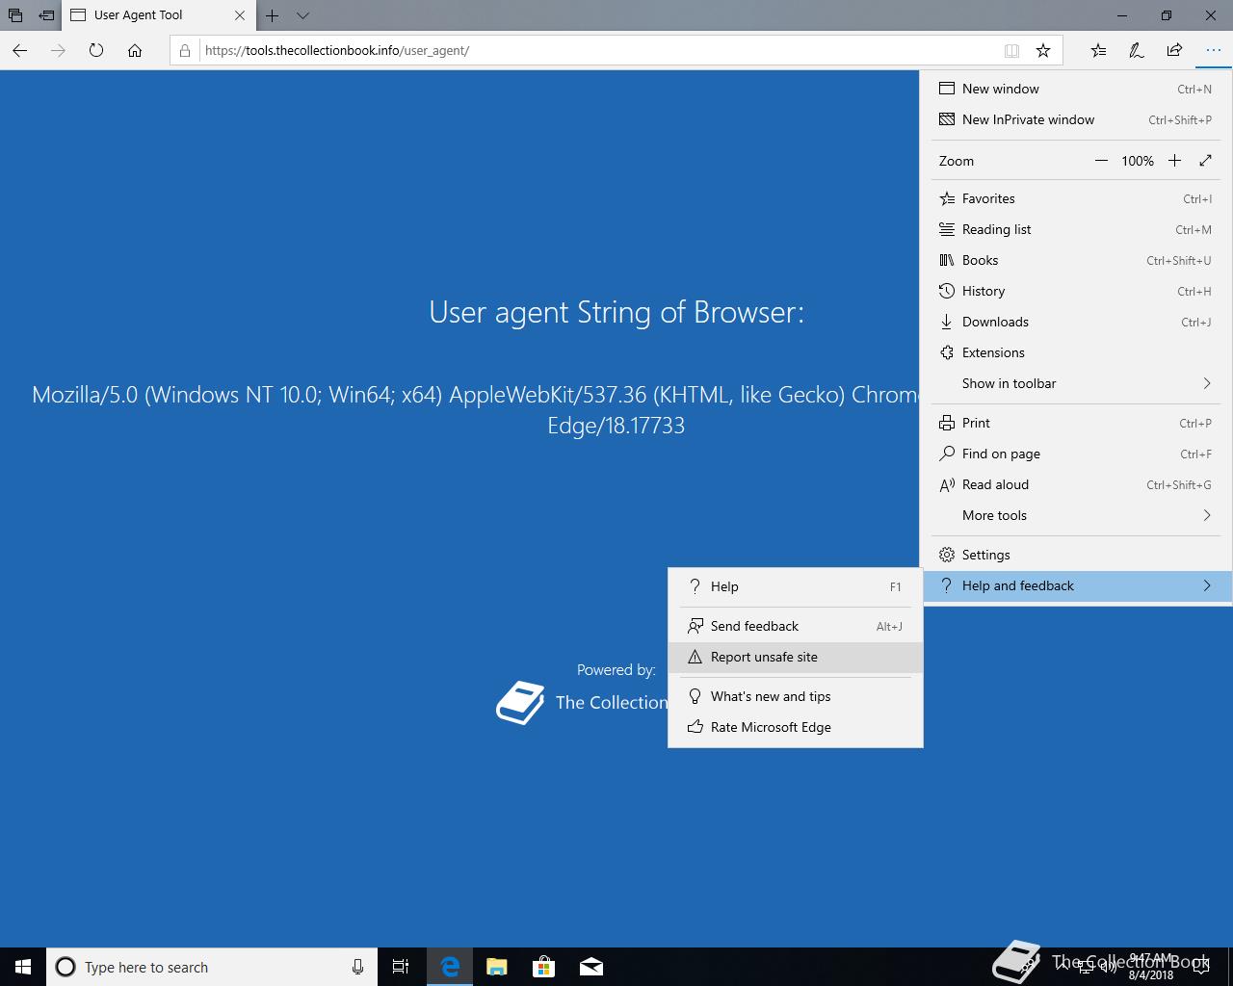Expand the Show in toolbar submenu

coord(1076,383)
